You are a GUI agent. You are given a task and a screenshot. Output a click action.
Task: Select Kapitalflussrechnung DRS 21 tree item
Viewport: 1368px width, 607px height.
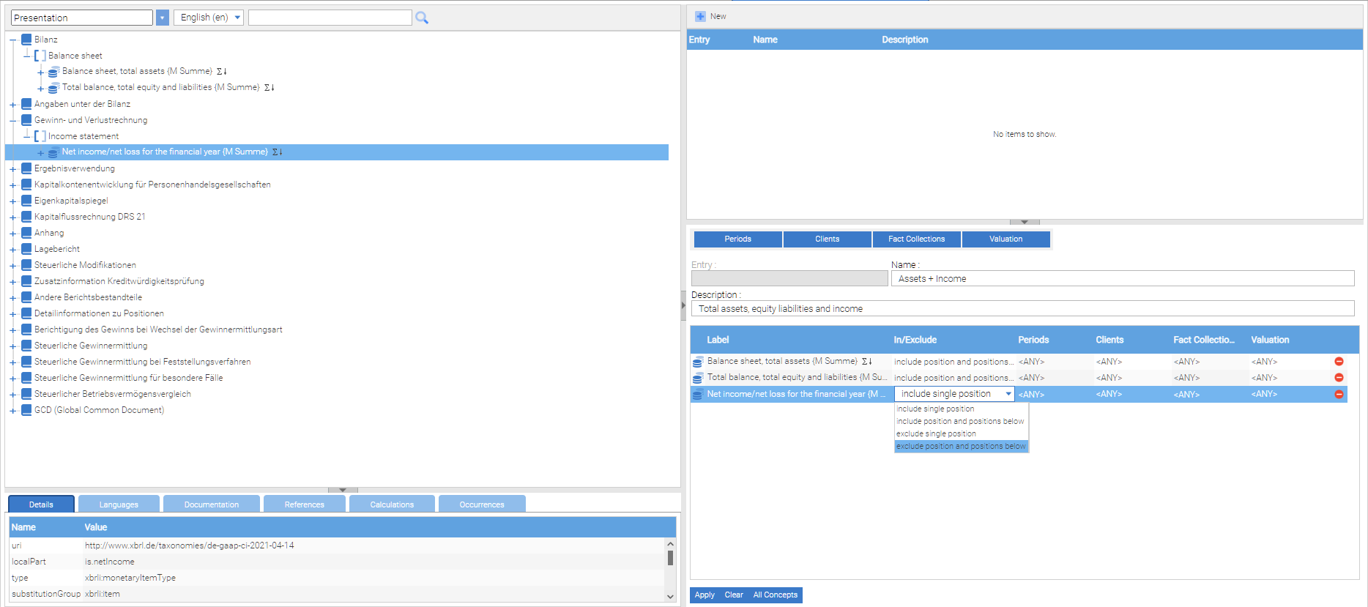click(89, 217)
